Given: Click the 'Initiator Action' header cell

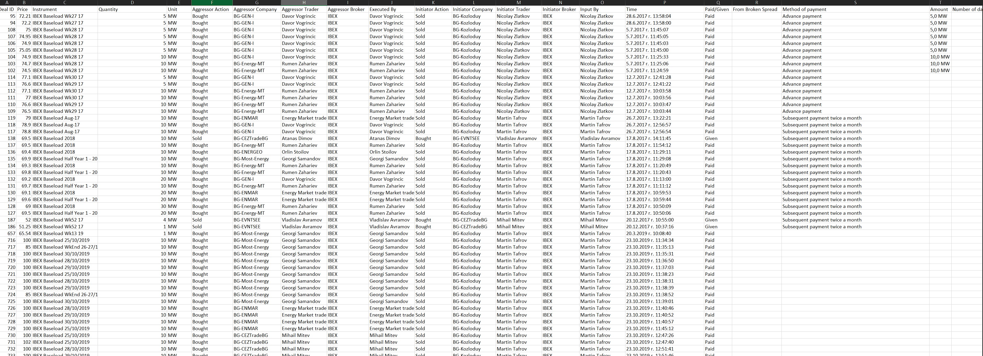Looking at the screenshot, I should click(433, 9).
